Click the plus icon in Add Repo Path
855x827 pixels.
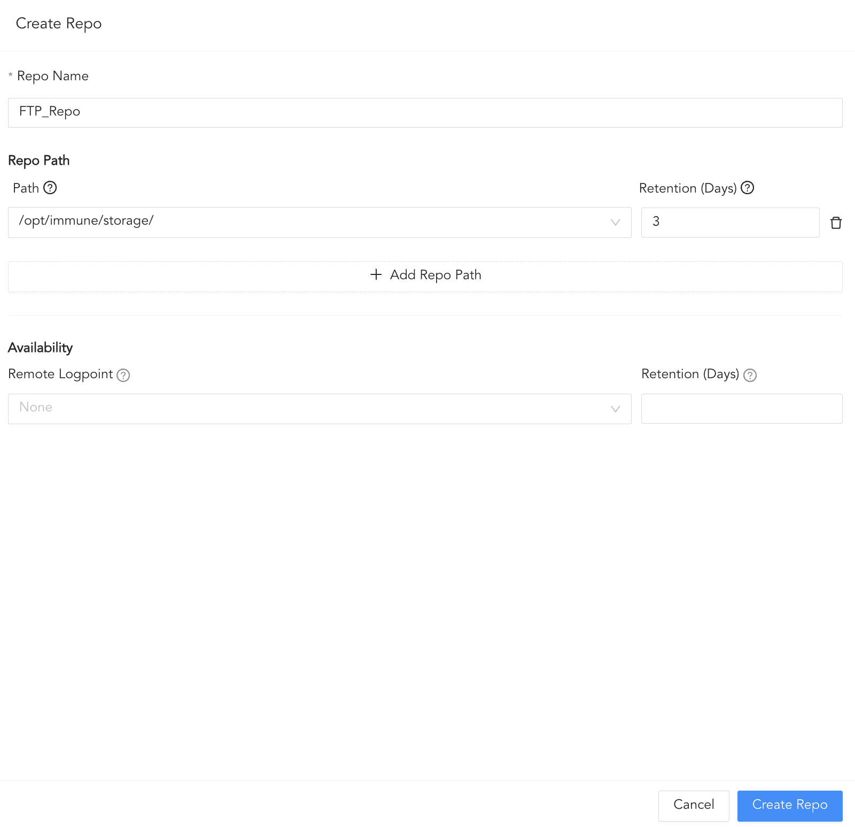[x=376, y=274]
